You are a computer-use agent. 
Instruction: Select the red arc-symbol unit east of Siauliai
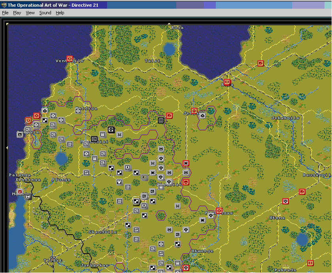tap(186, 182)
